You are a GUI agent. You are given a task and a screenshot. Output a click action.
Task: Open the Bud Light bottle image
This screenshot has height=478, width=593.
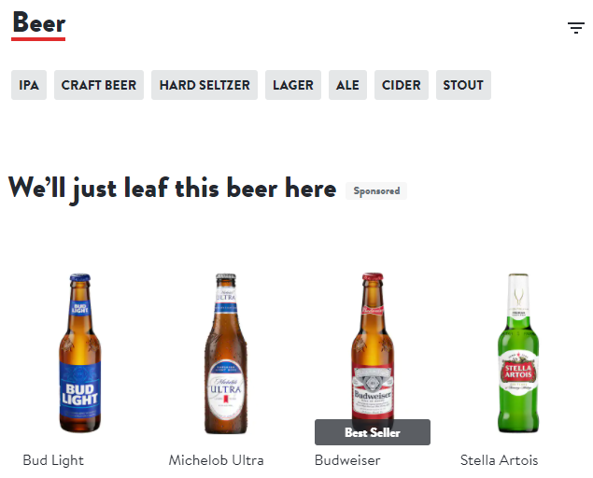pos(79,353)
